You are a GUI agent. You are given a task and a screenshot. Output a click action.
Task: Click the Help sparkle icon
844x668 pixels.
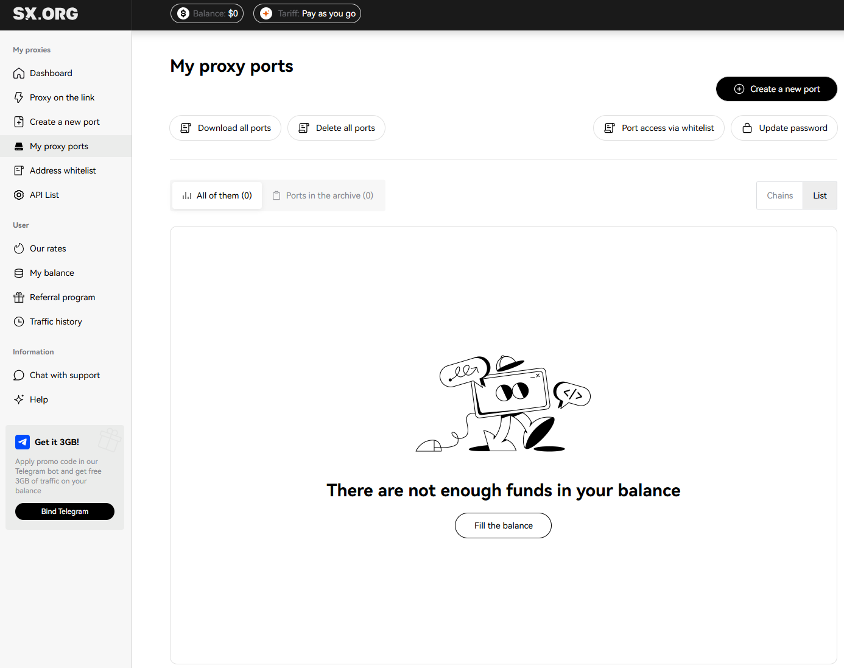(x=19, y=399)
